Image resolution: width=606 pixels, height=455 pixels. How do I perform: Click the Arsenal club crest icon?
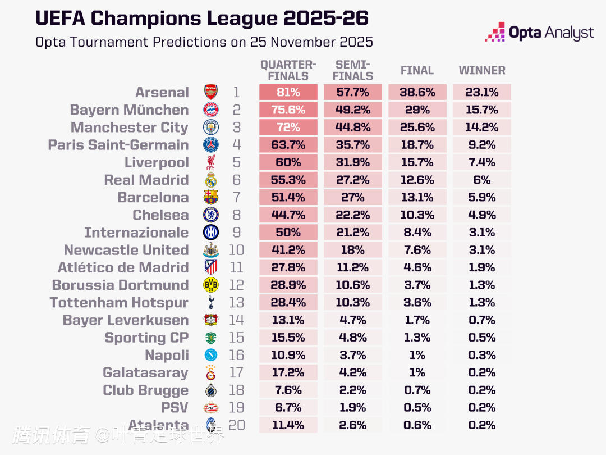coord(211,92)
